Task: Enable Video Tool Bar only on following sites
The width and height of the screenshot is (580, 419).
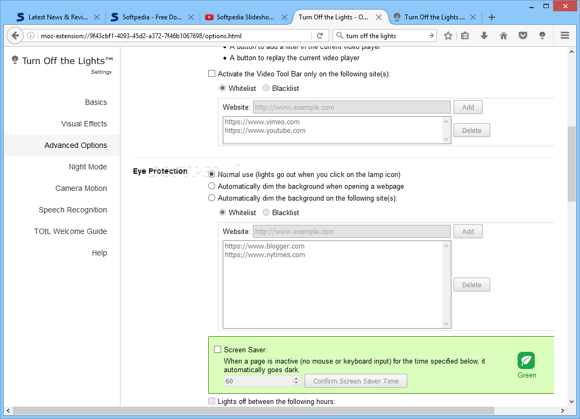Action: tap(211, 74)
